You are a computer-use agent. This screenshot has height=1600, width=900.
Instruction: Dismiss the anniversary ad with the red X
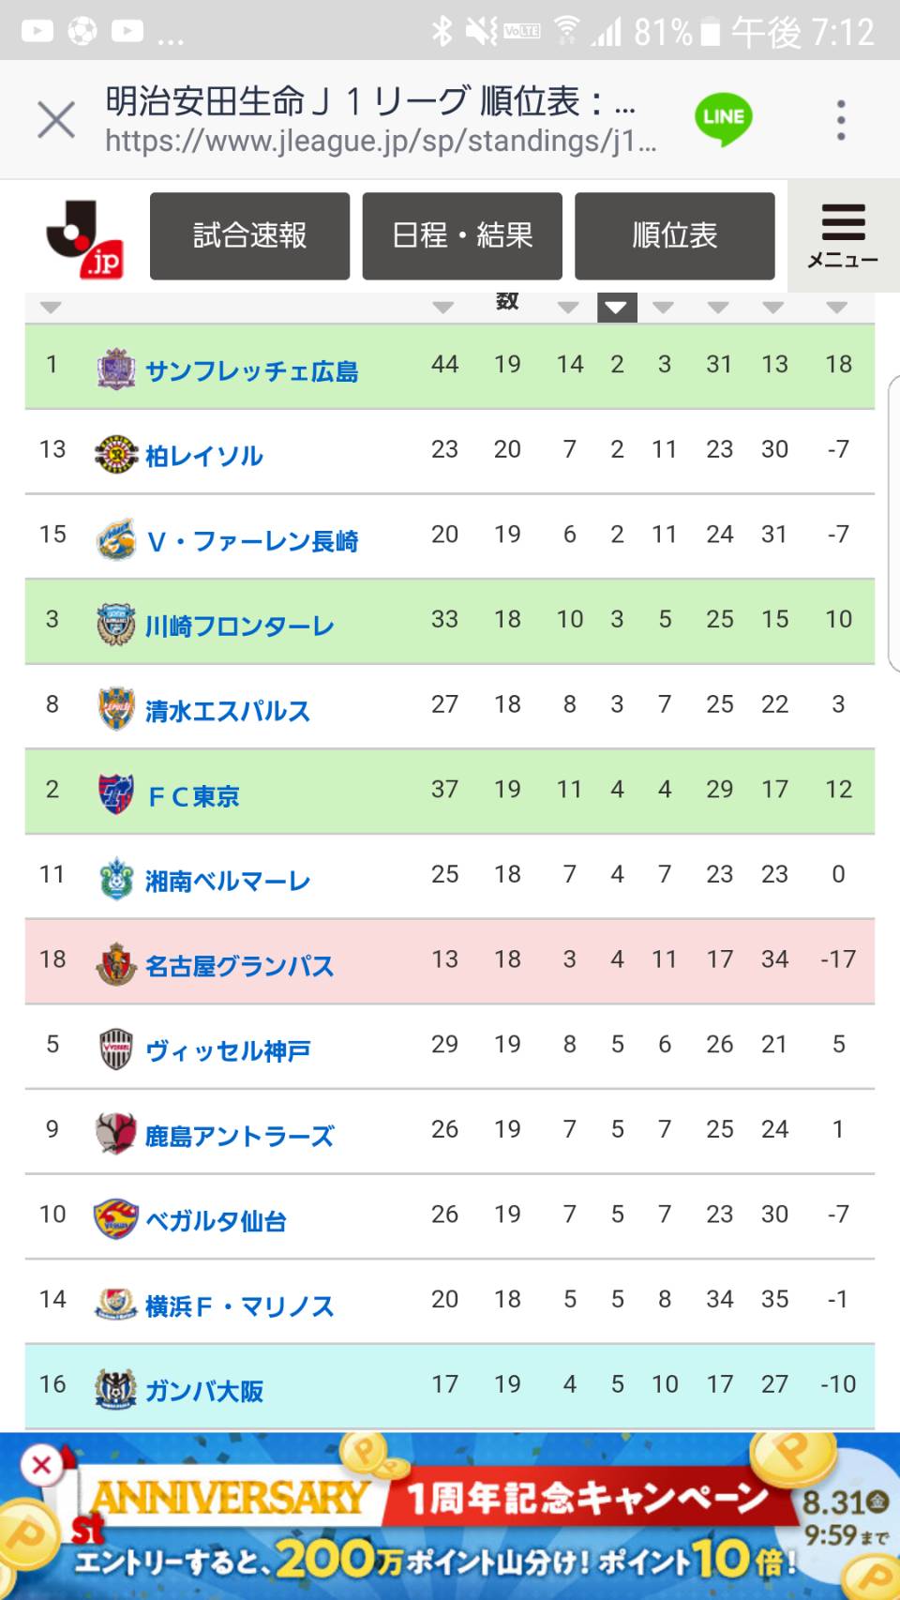[41, 1465]
